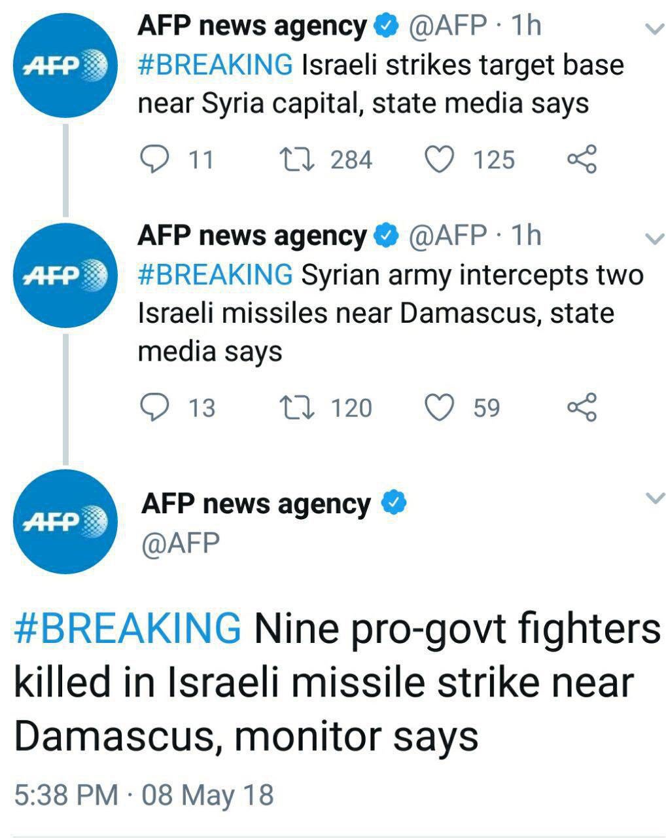Share the Syrian army intercepts missiles tweet
Viewport: 666px width, 838px height.
pos(582,407)
